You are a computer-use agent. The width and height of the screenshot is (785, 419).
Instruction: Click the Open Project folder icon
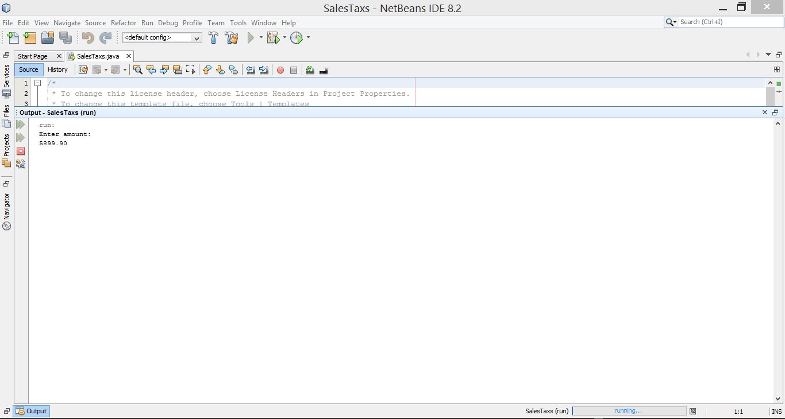coord(48,38)
